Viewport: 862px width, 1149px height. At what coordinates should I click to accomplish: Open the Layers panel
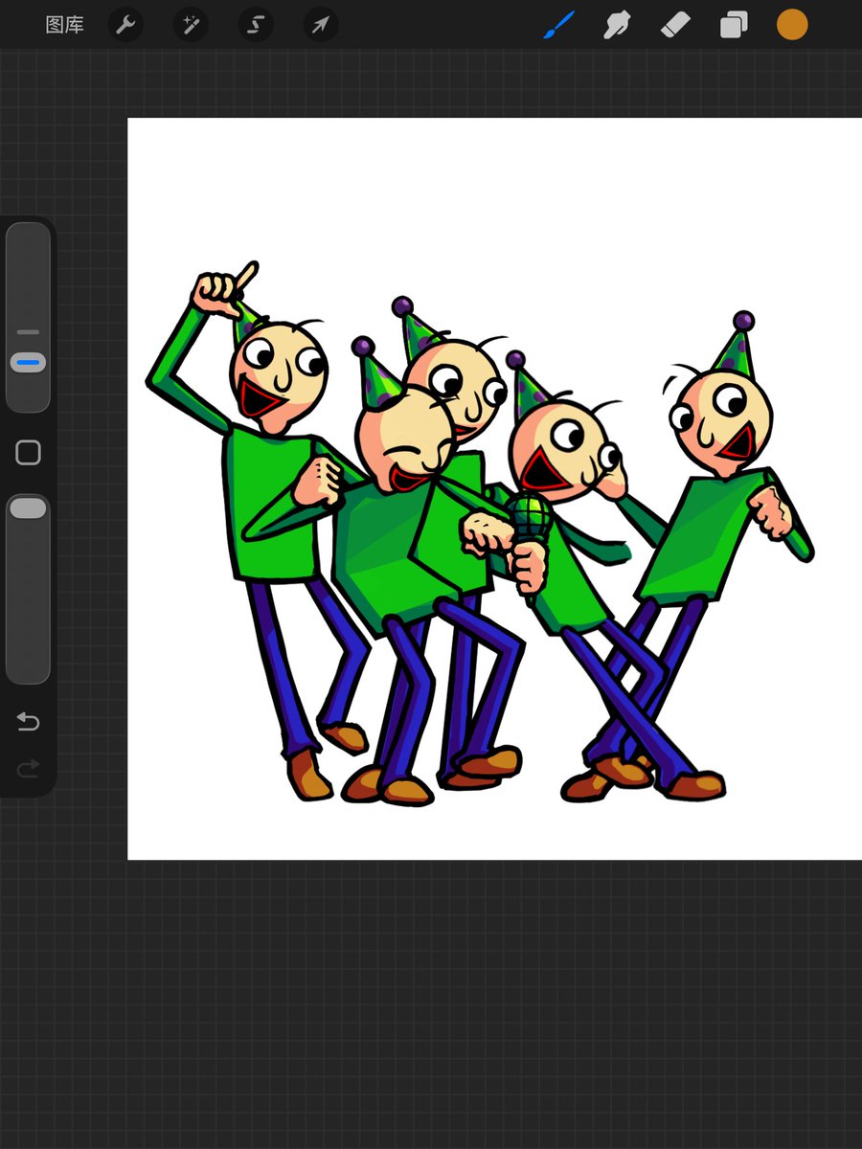point(734,25)
